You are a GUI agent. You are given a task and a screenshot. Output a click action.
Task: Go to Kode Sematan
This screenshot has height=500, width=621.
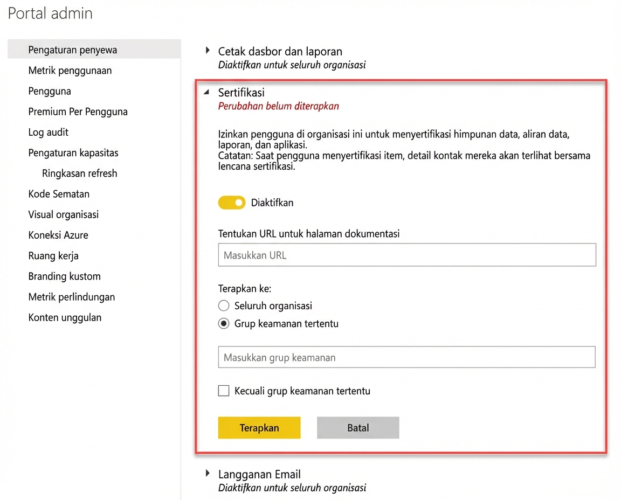[x=59, y=194]
